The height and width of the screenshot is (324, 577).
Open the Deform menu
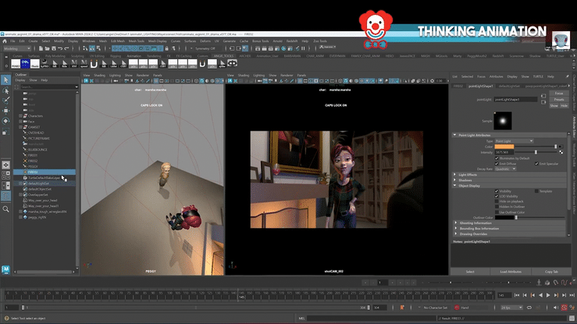[x=205, y=41]
